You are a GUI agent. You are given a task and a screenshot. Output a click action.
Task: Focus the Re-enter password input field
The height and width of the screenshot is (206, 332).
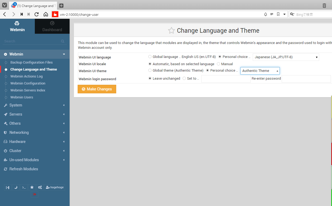[x=306, y=79]
